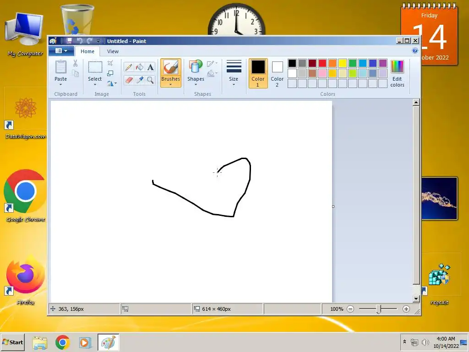Pick the purple color swatch
The width and height of the screenshot is (469, 352).
pos(383,63)
